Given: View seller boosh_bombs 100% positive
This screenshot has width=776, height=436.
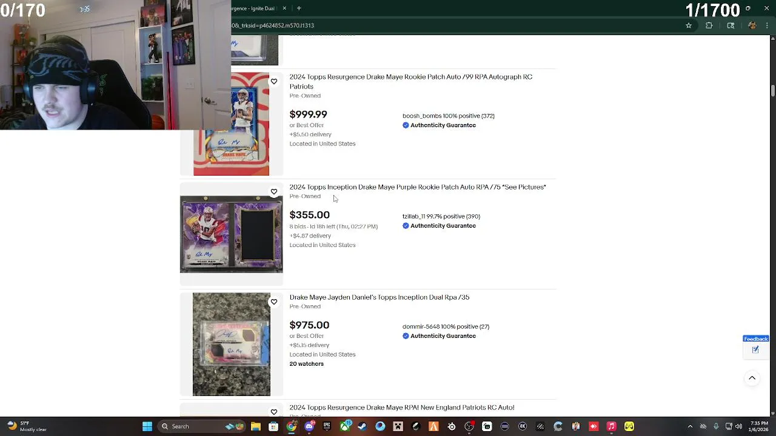Looking at the screenshot, I should (449, 116).
